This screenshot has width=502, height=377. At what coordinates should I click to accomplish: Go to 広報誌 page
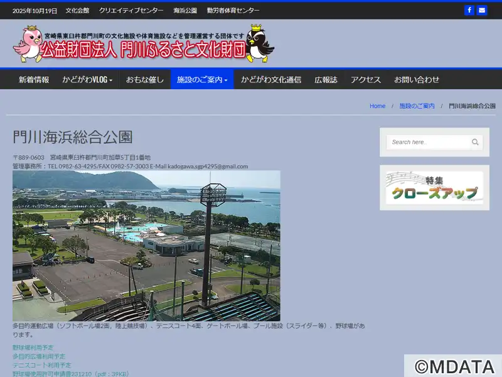click(x=326, y=80)
